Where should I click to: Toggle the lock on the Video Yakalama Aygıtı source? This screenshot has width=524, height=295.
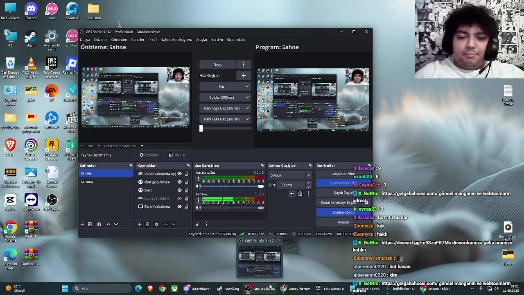tap(187, 174)
